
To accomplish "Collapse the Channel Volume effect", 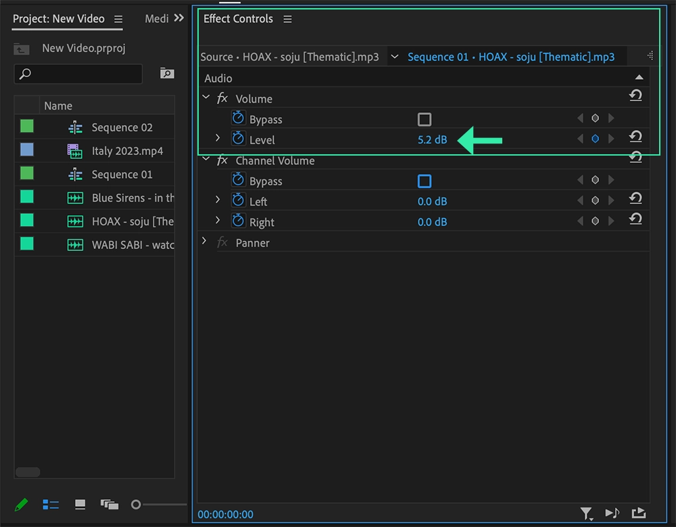I will 206,160.
